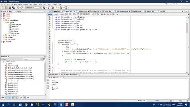Screen dimensions: 190x107
Task: Click the globe browser icon in toolbar
Action: 44,7
